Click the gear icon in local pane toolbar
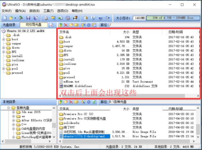 pos(89,102)
